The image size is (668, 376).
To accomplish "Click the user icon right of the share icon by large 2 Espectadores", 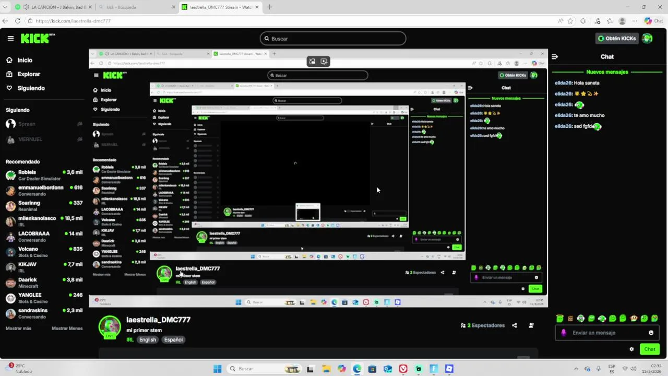I will 531,325.
